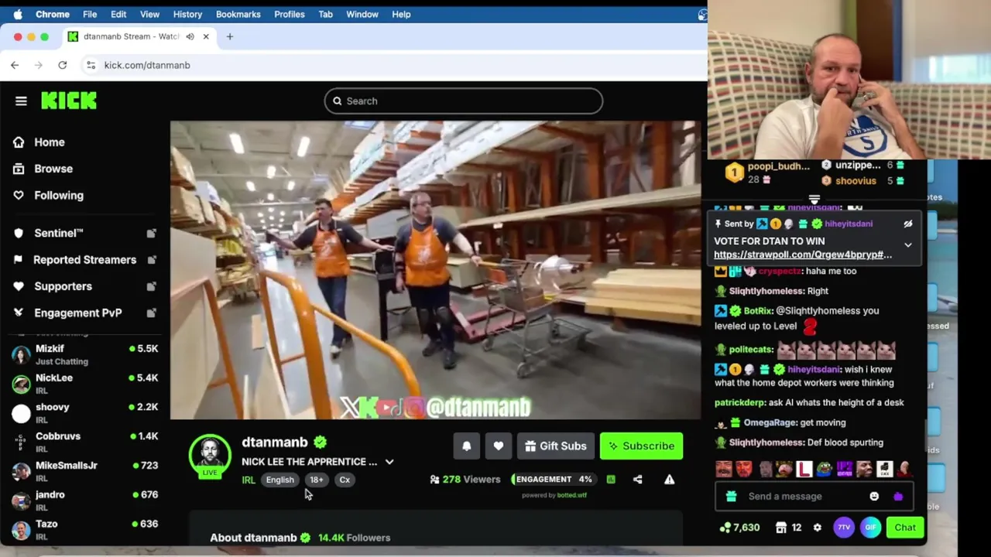Click the gift icon in the message box
This screenshot has width=991, height=557.
pyautogui.click(x=731, y=497)
